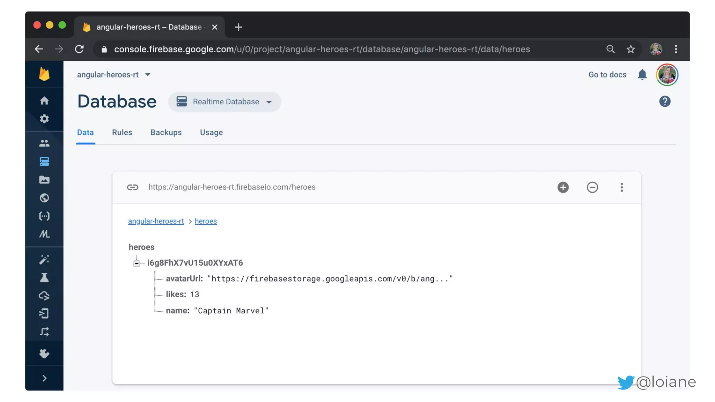Click the remove node minus icon

pos(592,187)
